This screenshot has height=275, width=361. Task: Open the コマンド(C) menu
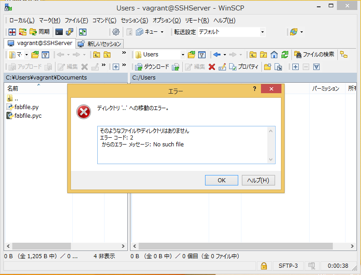click(104, 20)
